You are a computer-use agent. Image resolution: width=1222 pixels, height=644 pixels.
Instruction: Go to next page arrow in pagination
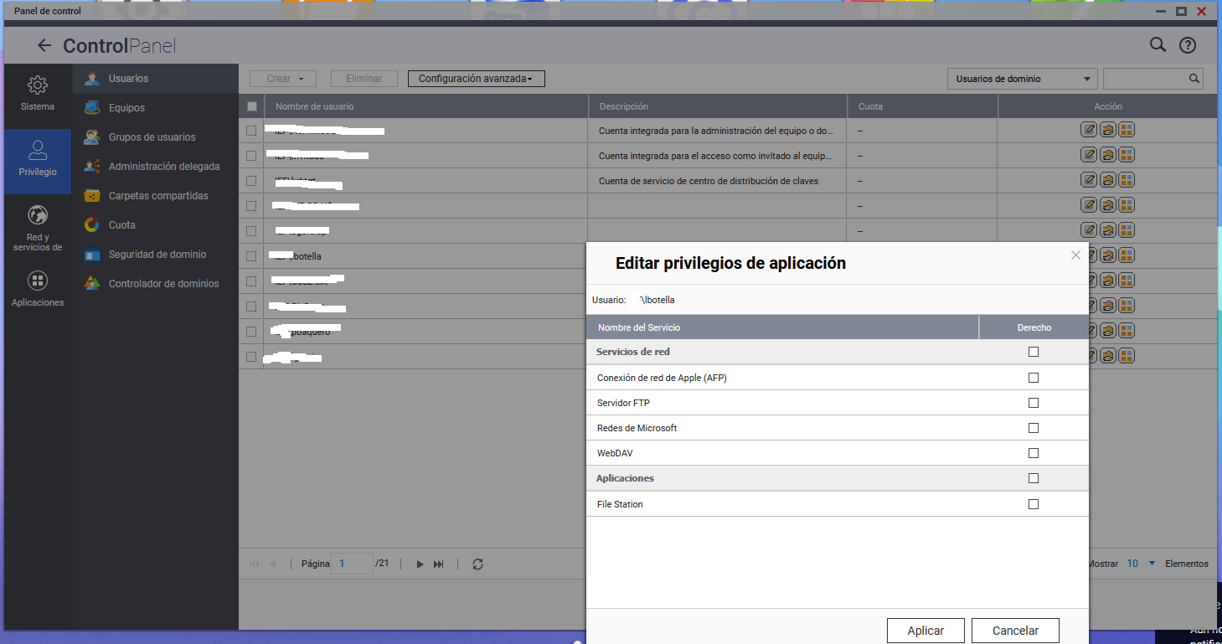pyautogui.click(x=420, y=564)
